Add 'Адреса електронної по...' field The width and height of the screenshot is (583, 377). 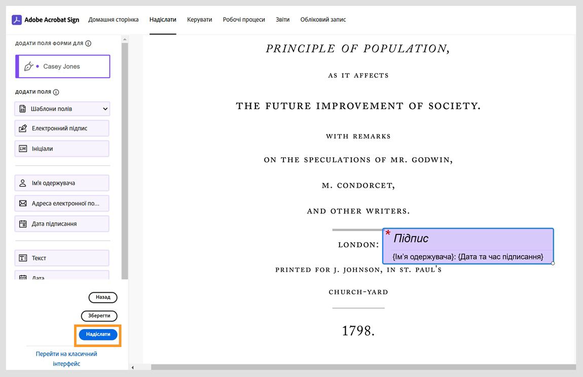click(x=62, y=203)
